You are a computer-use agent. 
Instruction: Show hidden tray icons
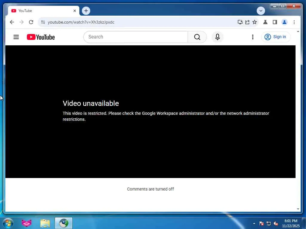point(254,223)
